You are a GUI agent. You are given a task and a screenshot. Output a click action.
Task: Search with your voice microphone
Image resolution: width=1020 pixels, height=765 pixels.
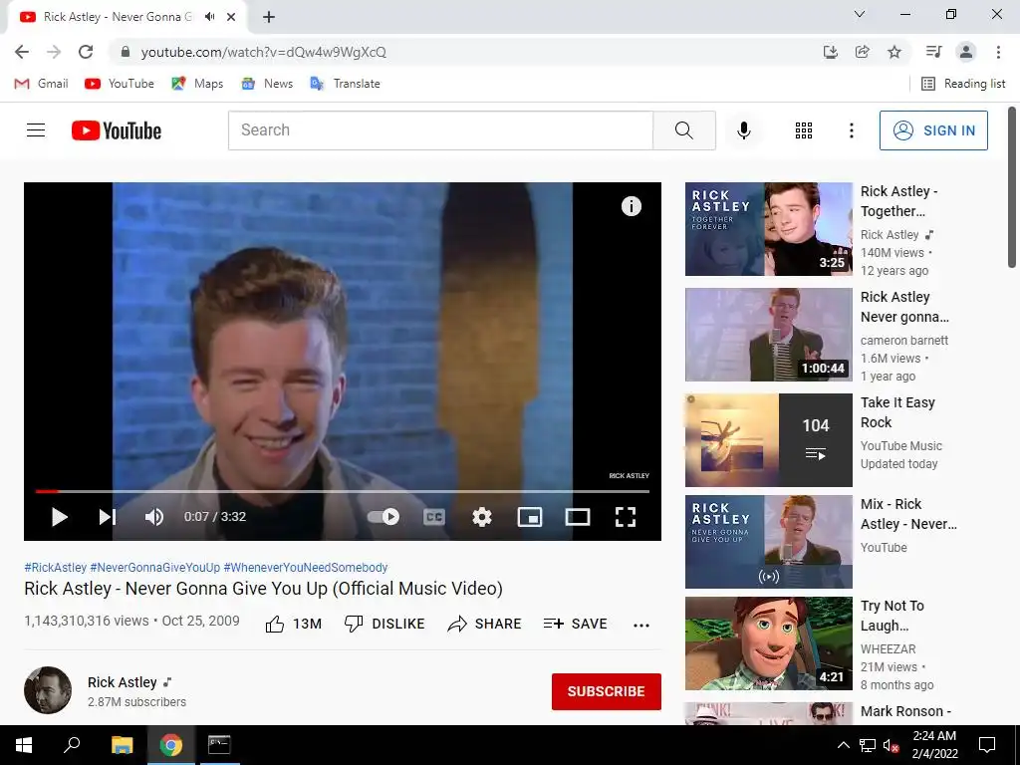pyautogui.click(x=744, y=130)
